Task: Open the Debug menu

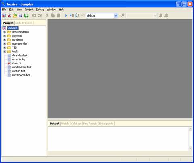Action: tap(40, 10)
